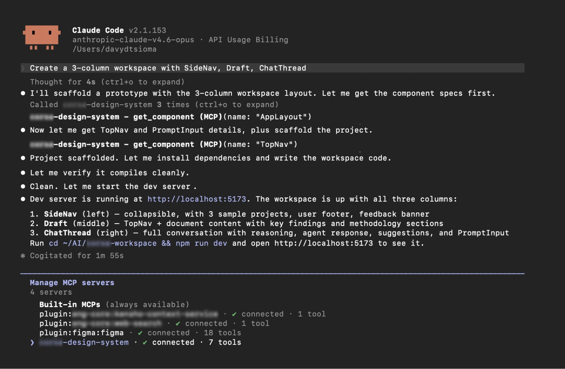The image size is (565, 369).
Task: Click the 'SideNav (left)' list item
Action: (x=230, y=214)
